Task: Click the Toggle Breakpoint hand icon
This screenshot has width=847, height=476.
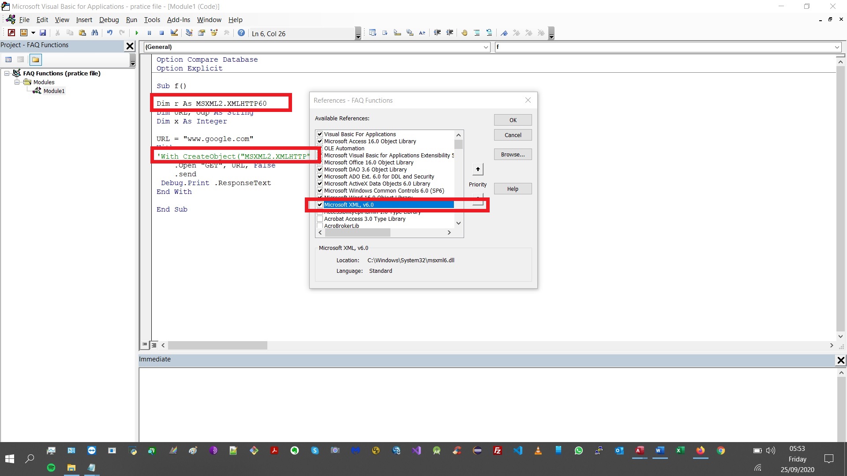Action: [x=464, y=33]
